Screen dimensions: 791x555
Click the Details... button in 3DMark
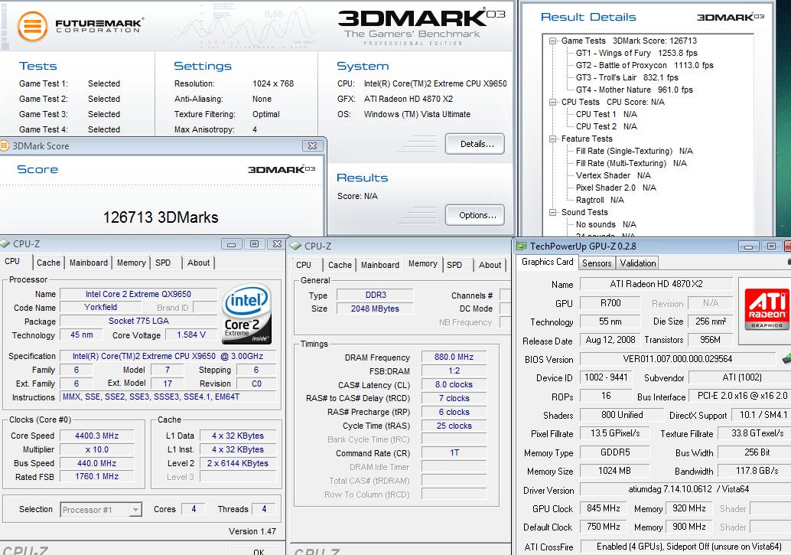(475, 144)
